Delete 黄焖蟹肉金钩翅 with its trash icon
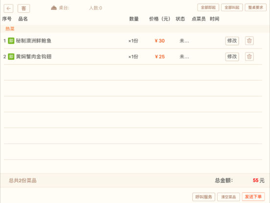This screenshot has height=203, width=270. tap(249, 56)
